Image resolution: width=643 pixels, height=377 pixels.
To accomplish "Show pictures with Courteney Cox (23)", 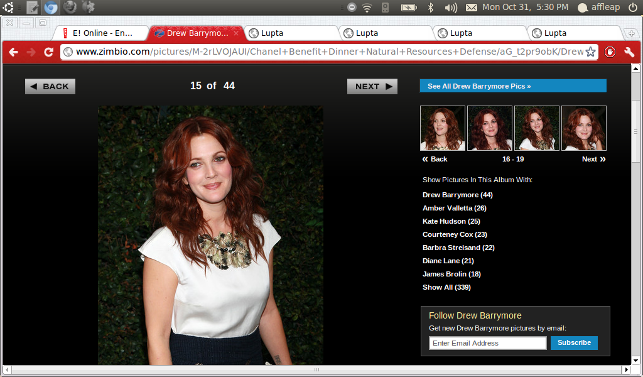I will click(455, 234).
